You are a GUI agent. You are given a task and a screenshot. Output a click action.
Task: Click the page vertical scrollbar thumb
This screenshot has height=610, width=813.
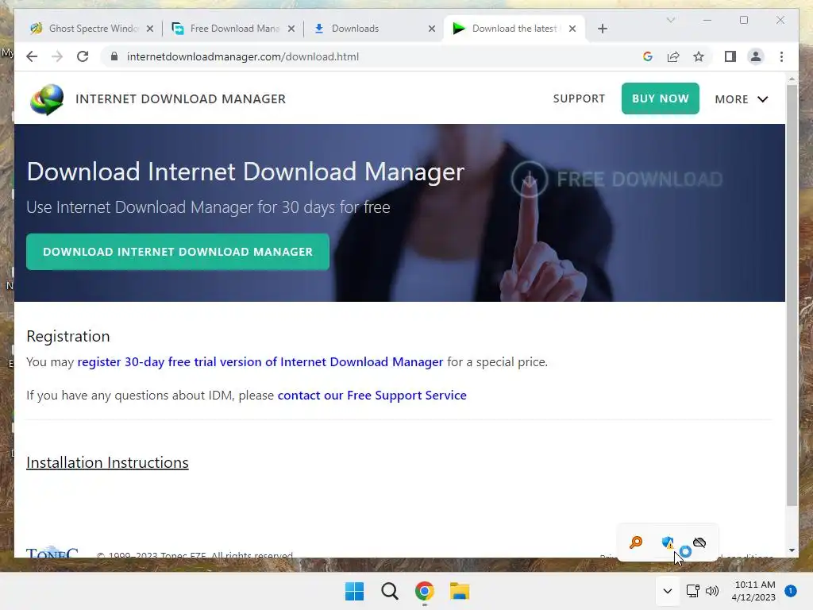[792, 295]
